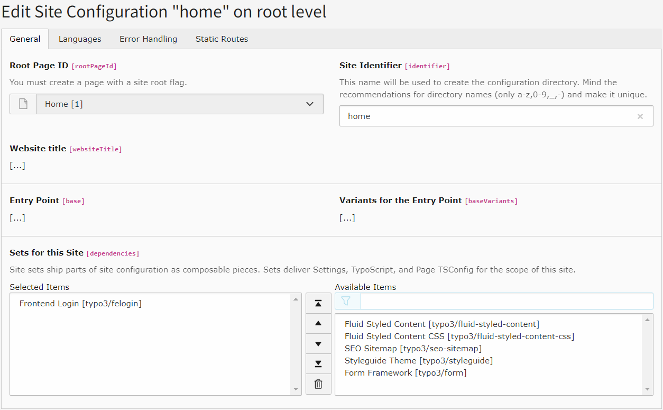663x410 pixels.
Task: Click the page icon beside Home [1]
Action: click(x=23, y=104)
